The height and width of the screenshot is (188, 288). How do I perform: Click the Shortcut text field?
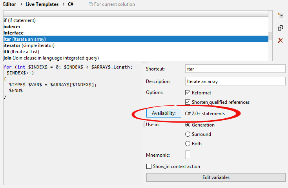[235, 69]
